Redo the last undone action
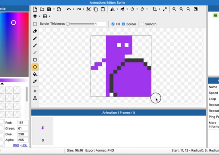Image resolution: width=219 pixels, height=155 pixels. [x=79, y=9]
